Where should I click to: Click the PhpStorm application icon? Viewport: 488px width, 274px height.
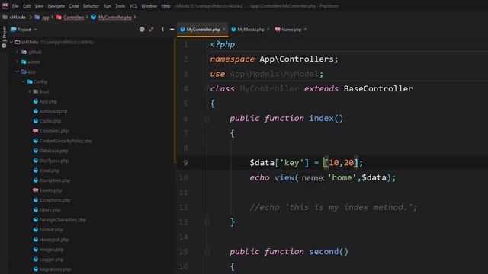pos(5,6)
